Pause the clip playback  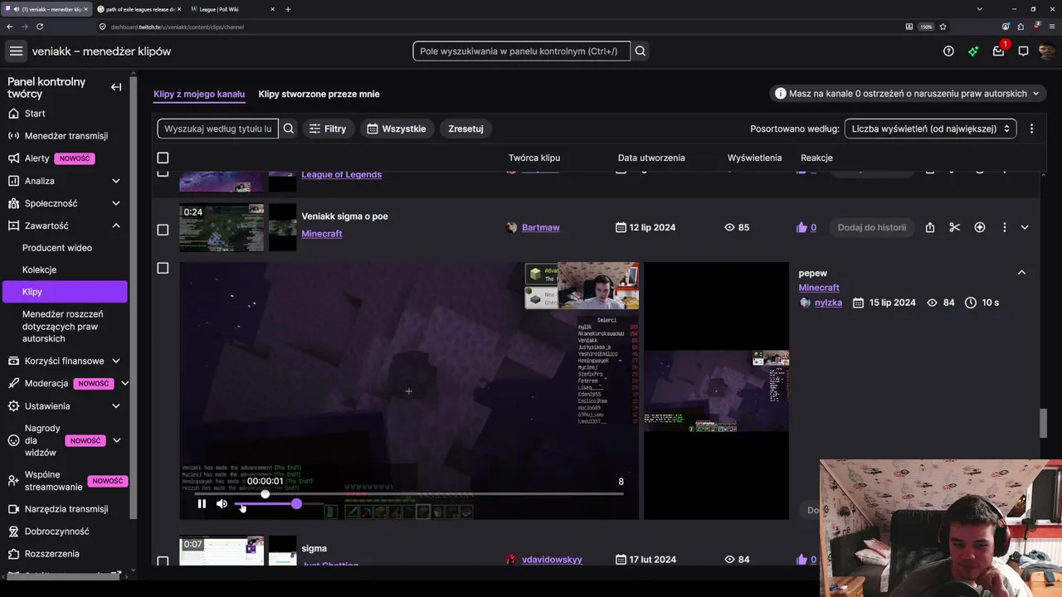pyautogui.click(x=202, y=503)
